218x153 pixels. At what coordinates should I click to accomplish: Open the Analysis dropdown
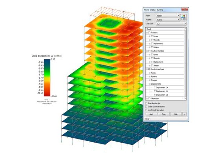click(168, 20)
